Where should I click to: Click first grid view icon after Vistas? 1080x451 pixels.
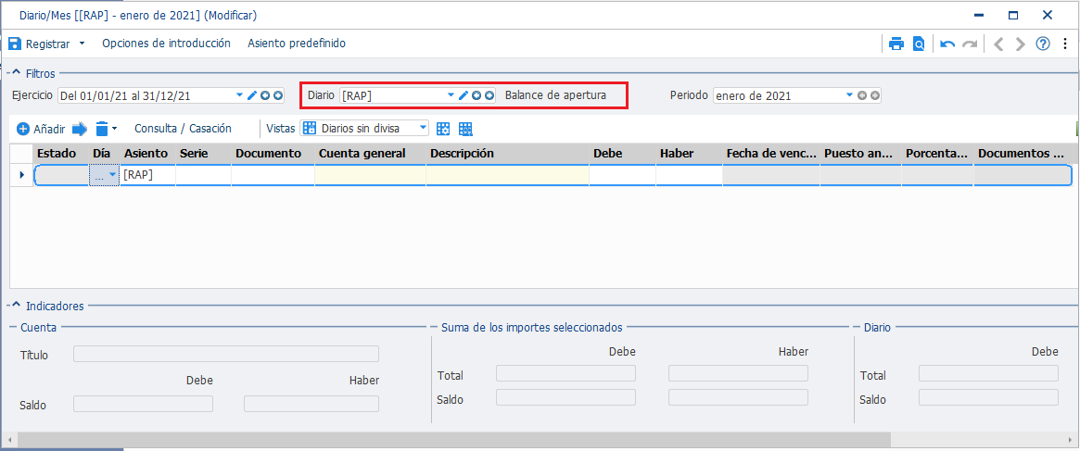coord(443,129)
